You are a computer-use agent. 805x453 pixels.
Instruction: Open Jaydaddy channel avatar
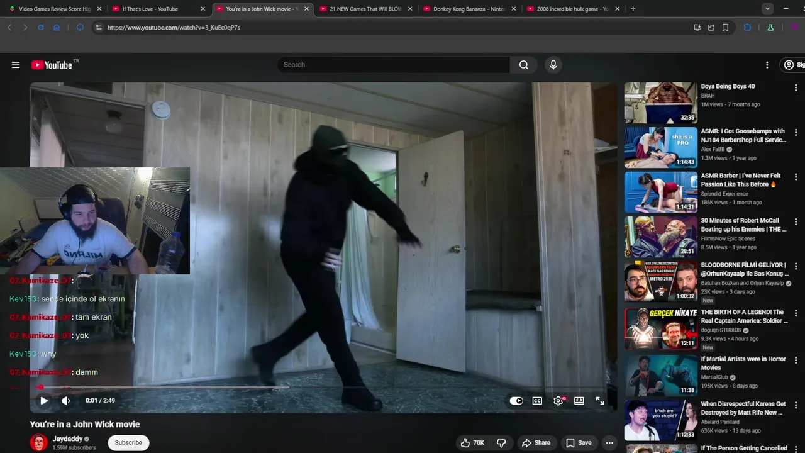39,442
